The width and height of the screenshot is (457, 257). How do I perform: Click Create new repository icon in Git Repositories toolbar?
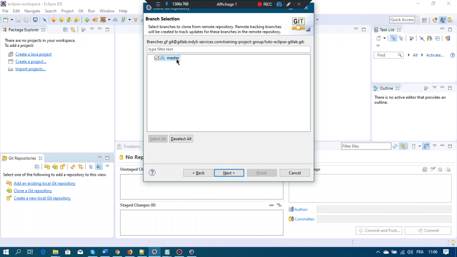62,167
